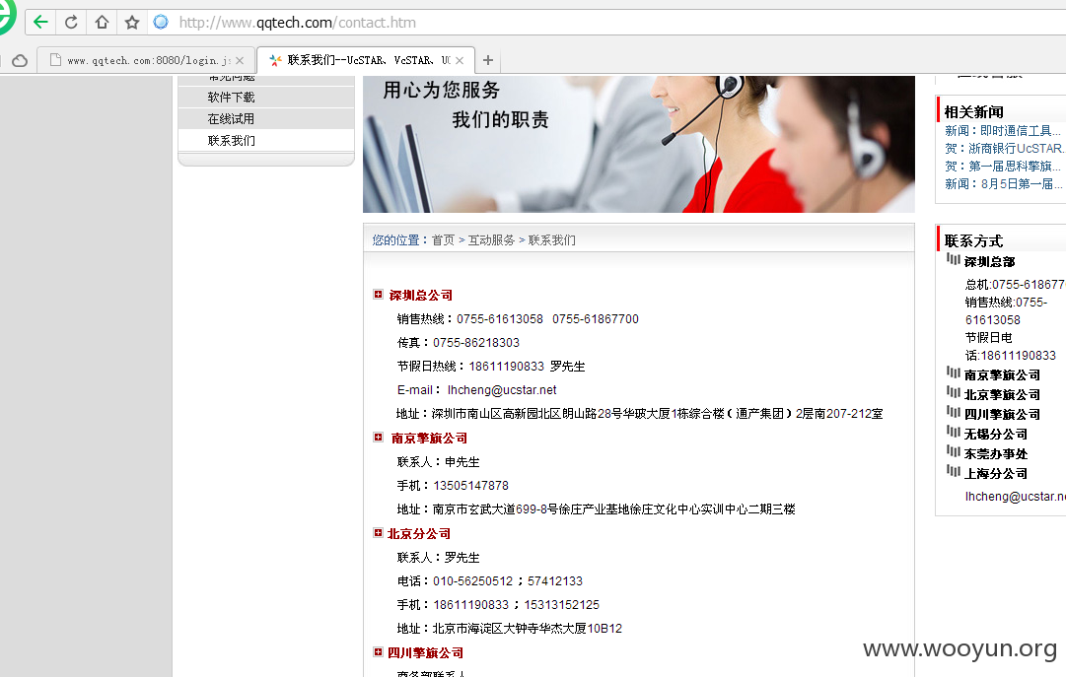This screenshot has width=1066, height=677.
Task: Select 联系我们 in the sidebar menu
Action: [231, 141]
